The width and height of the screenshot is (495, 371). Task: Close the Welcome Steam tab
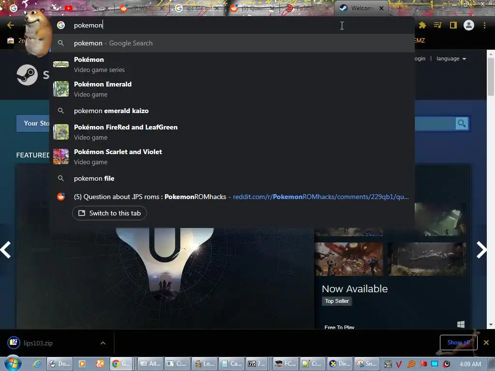[381, 8]
